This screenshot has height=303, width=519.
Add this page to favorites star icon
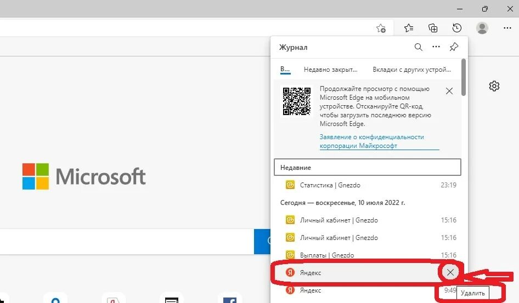tap(381, 28)
